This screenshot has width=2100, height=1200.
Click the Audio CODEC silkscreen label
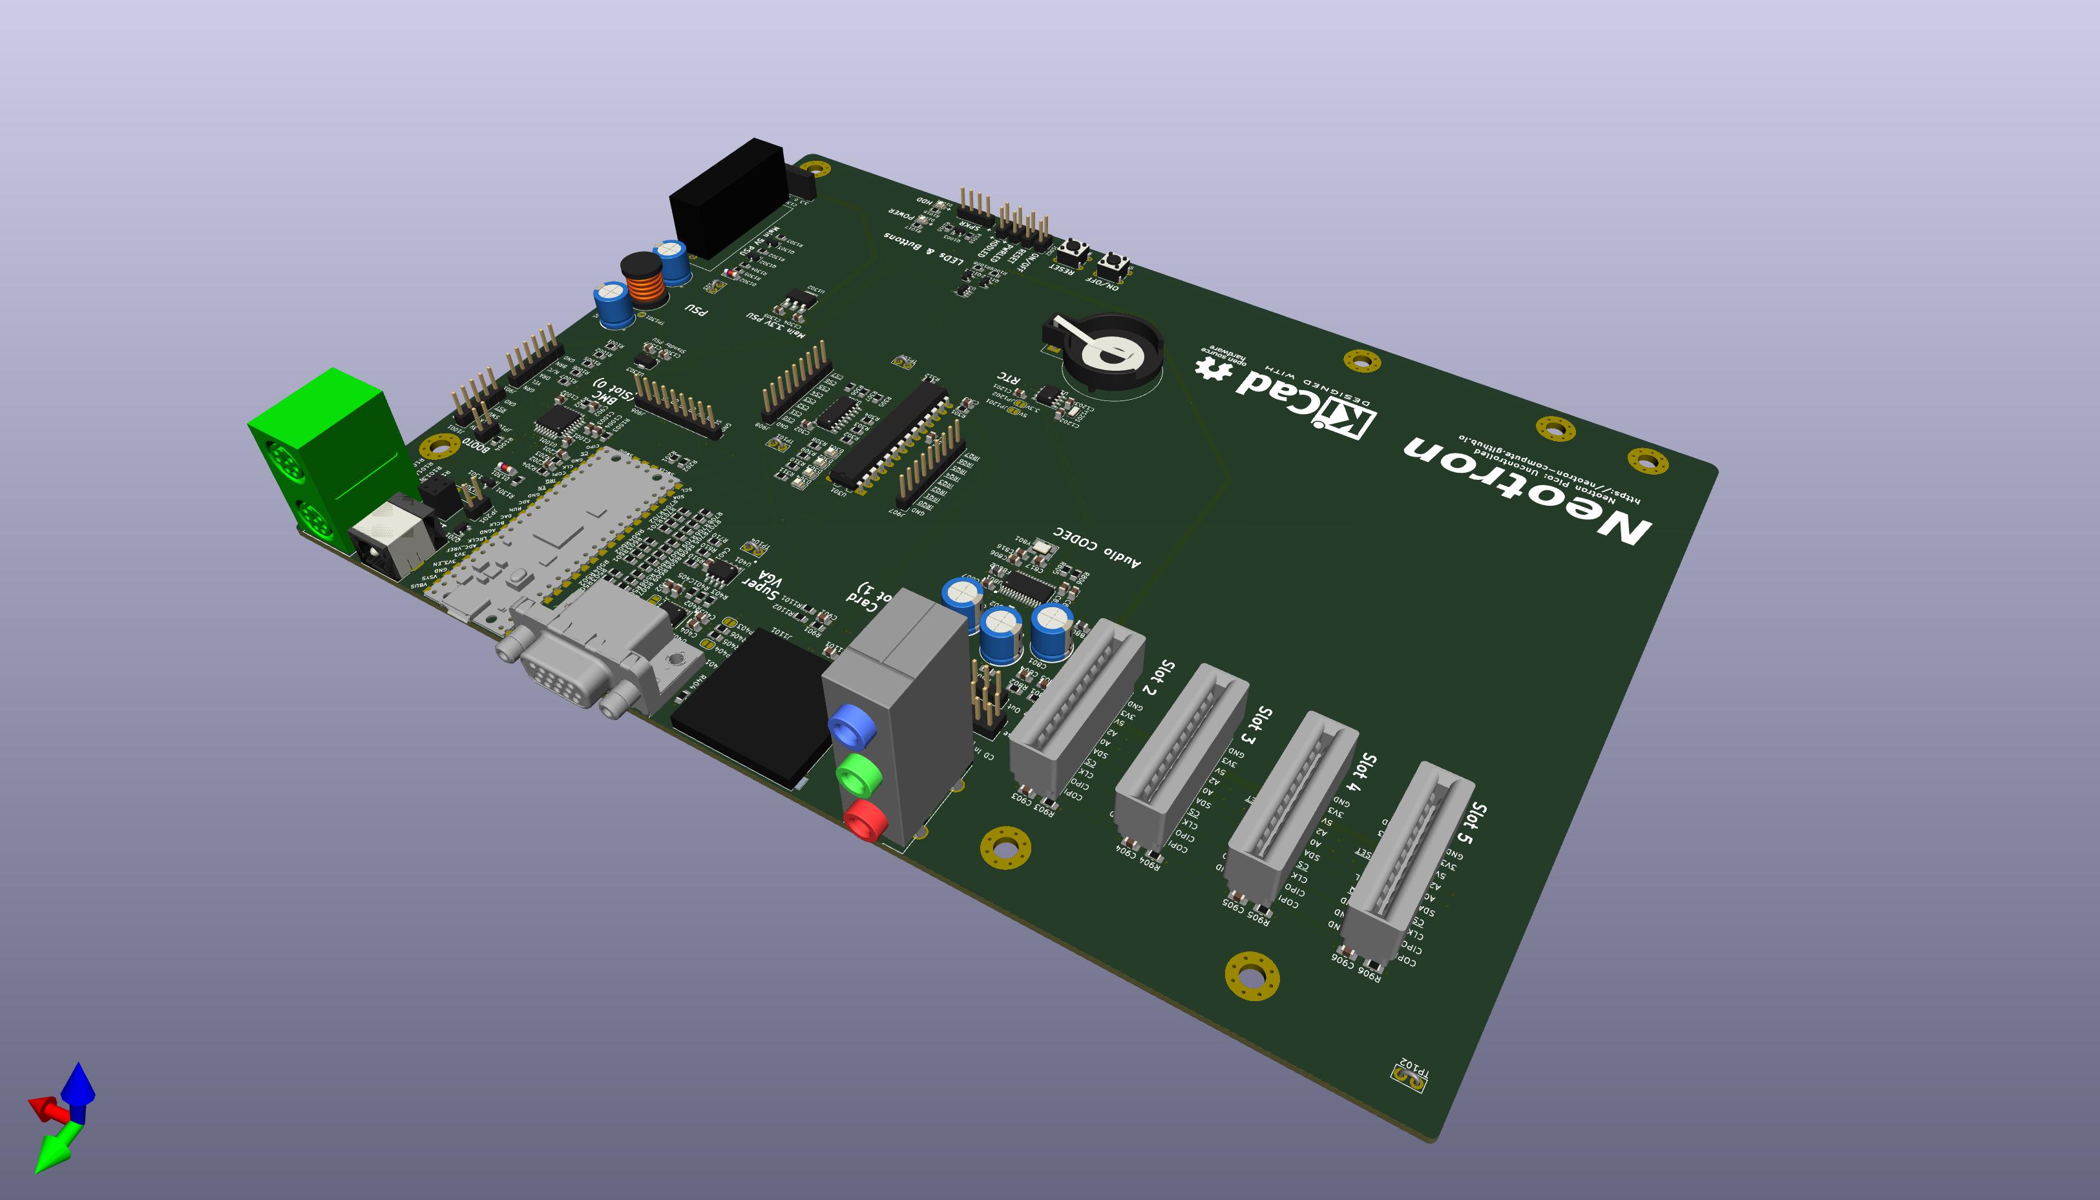click(1097, 548)
